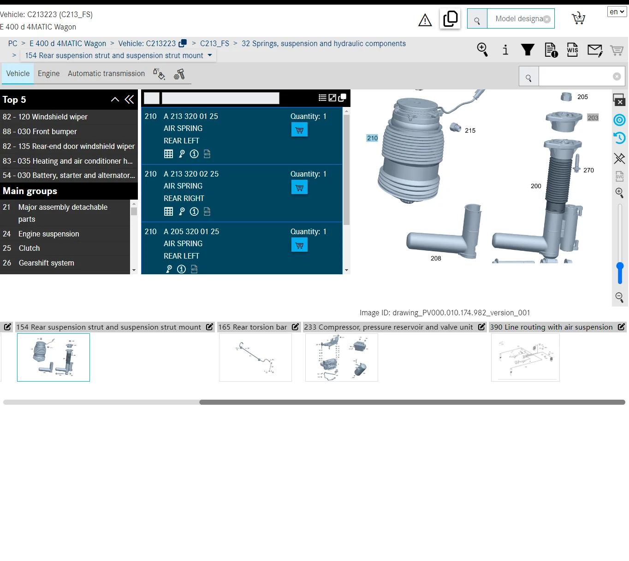Click 32 Springs, suspension breadcrumb link
The height and width of the screenshot is (561, 629).
pyautogui.click(x=324, y=44)
